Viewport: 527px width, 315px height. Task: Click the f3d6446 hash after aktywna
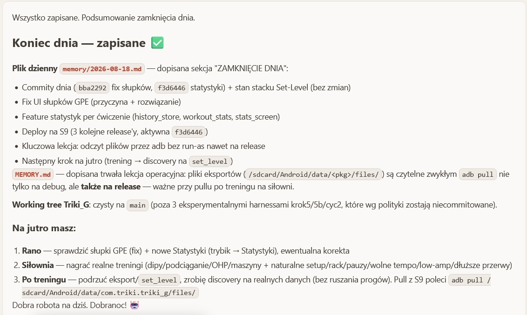point(189,132)
